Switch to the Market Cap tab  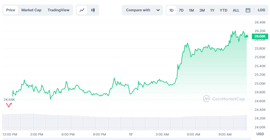(x=31, y=10)
